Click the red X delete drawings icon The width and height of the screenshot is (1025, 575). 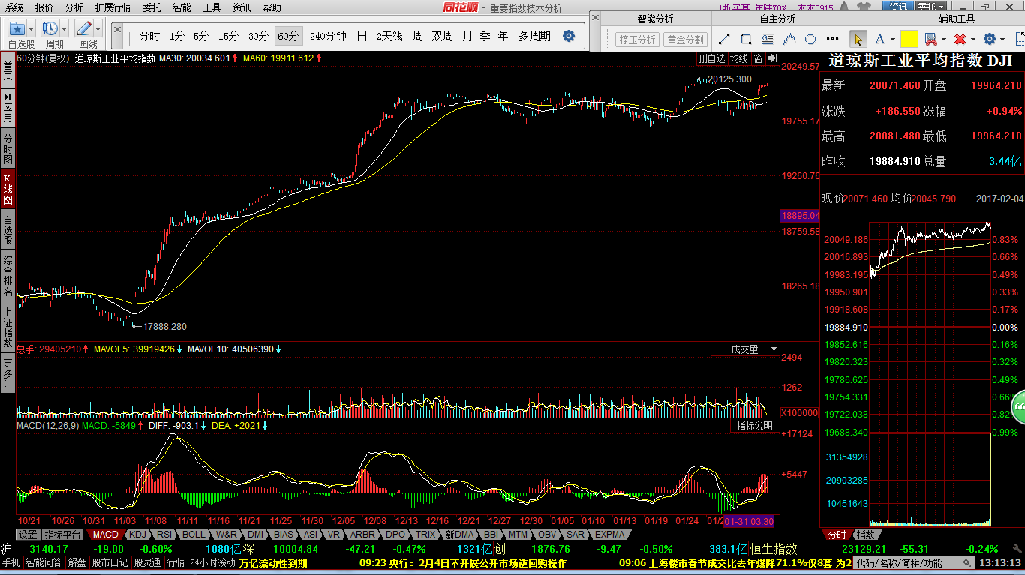click(x=960, y=39)
